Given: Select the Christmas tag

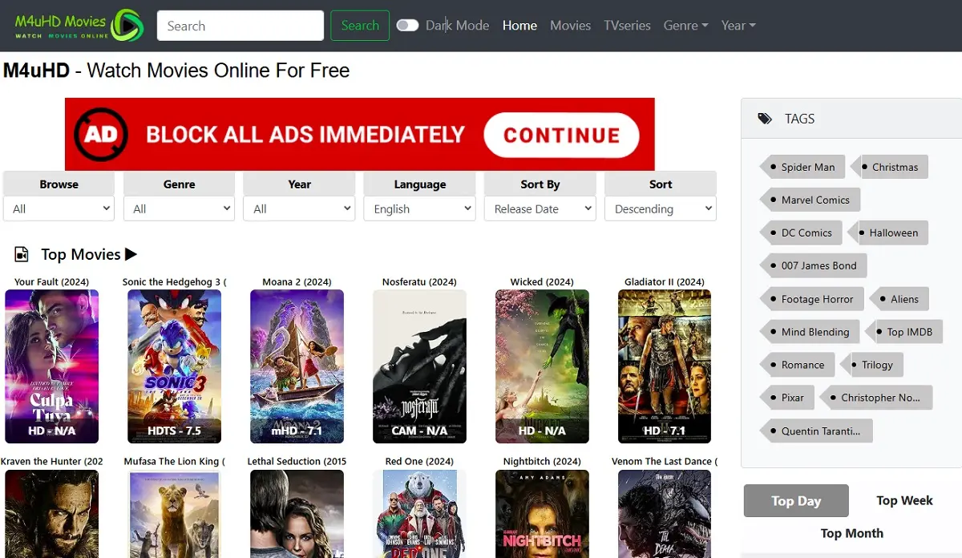Looking at the screenshot, I should 890,167.
